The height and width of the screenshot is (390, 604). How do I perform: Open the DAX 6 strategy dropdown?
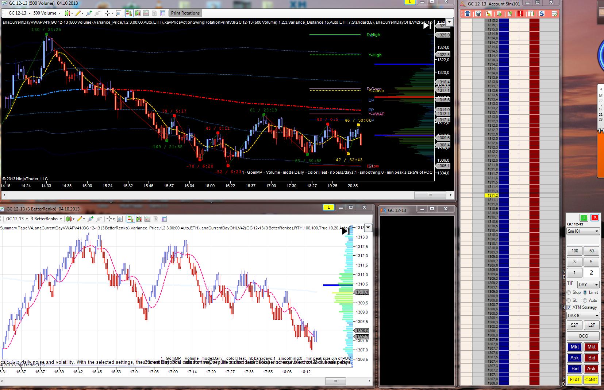(583, 316)
